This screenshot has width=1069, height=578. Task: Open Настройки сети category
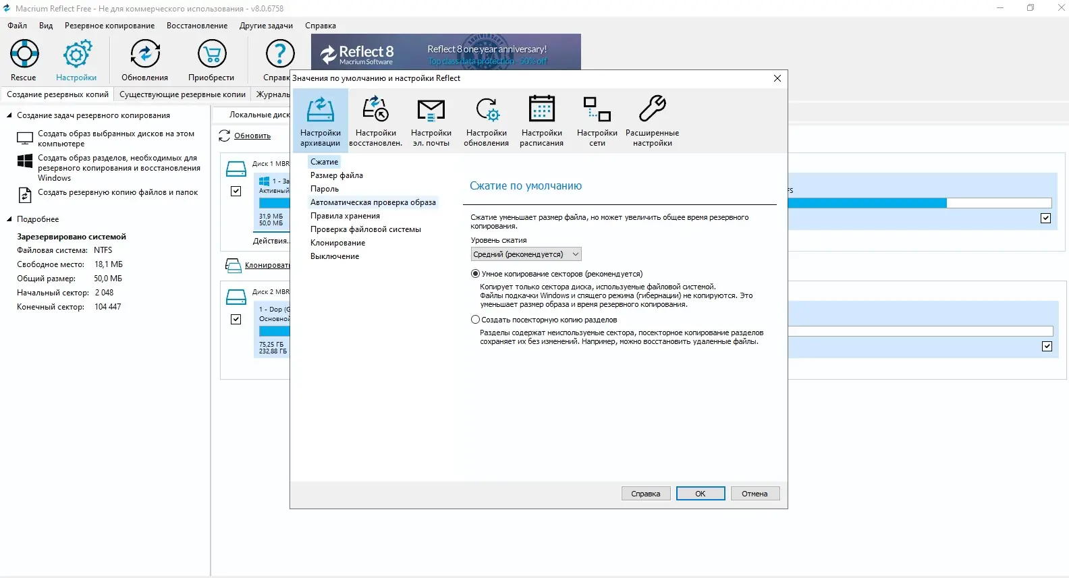tap(597, 121)
